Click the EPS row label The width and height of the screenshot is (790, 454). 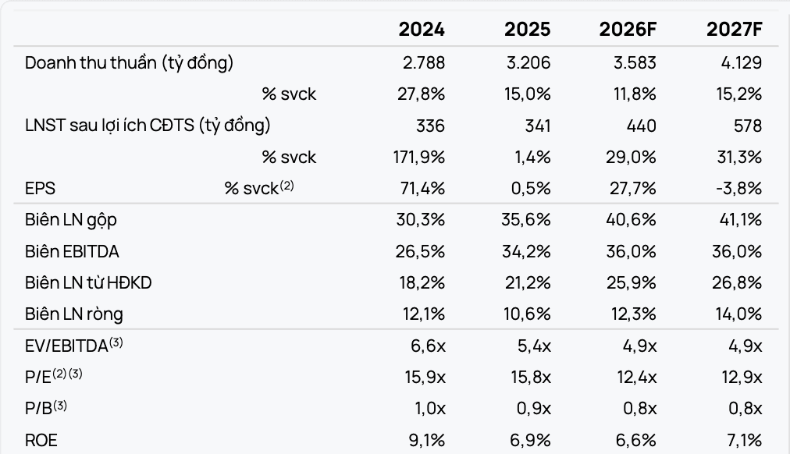(40, 188)
